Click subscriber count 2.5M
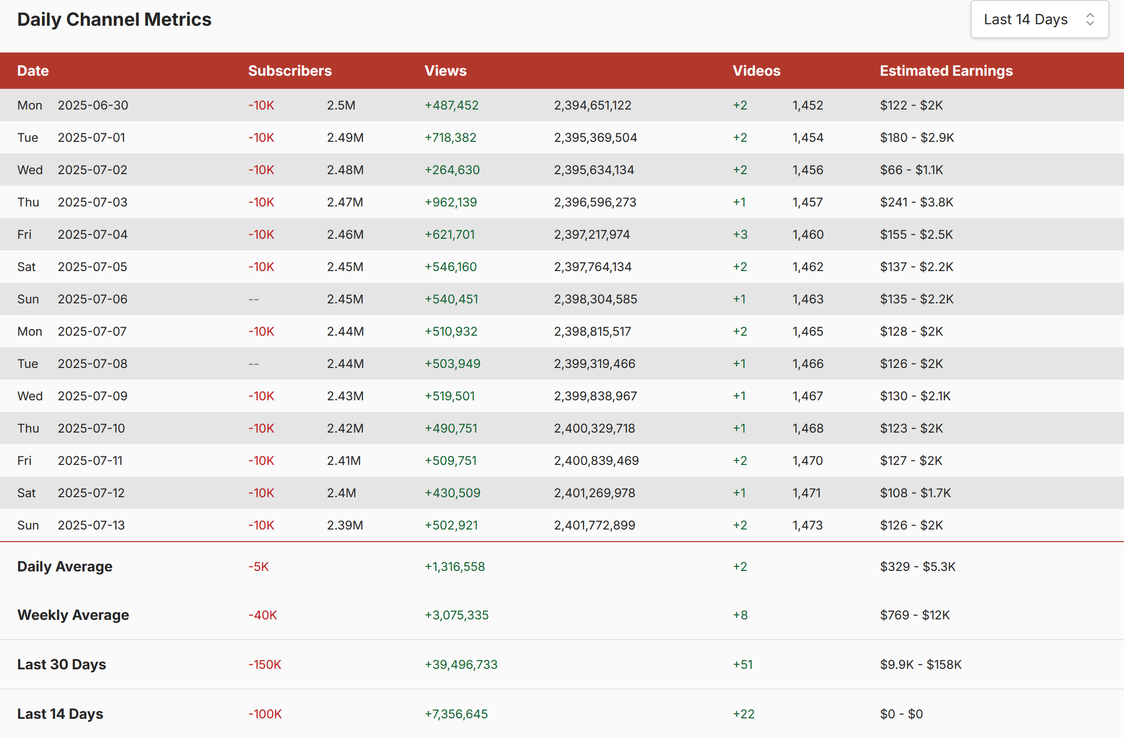Screen dimensions: 1124x738 [341, 105]
